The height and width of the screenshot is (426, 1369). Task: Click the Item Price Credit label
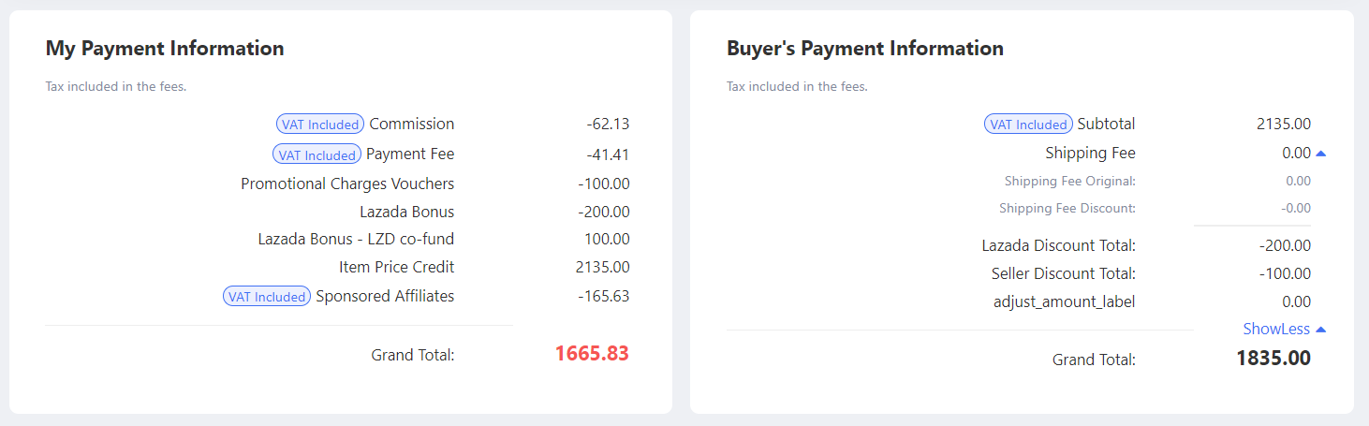[396, 267]
